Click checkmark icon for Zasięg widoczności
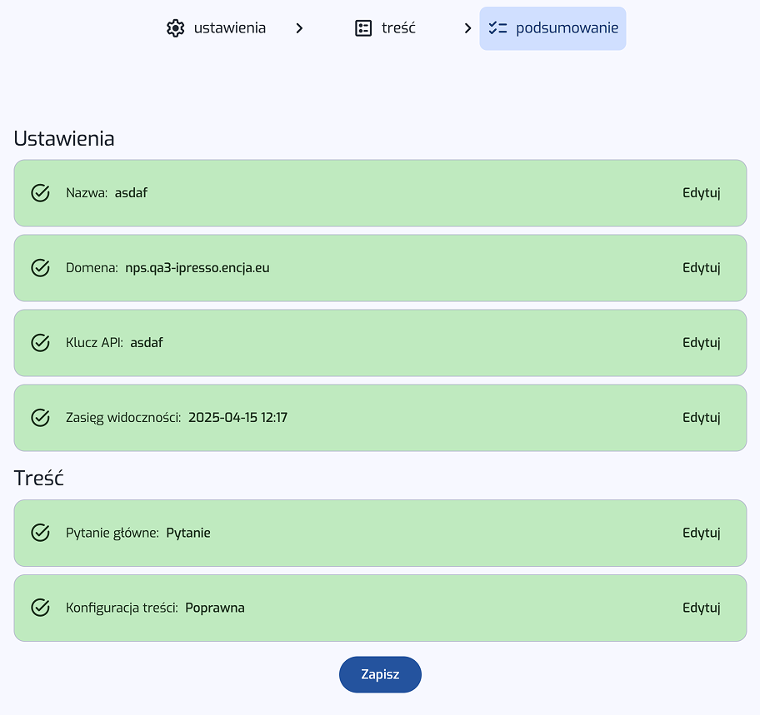Image resolution: width=760 pixels, height=715 pixels. 40,417
